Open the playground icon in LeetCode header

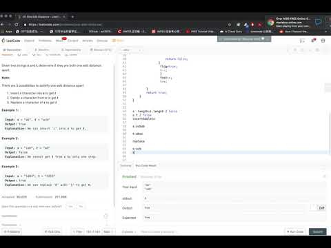tap(302, 41)
